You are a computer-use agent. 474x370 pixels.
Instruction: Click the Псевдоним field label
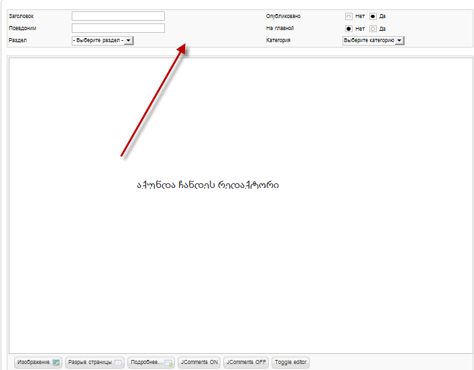tap(22, 28)
